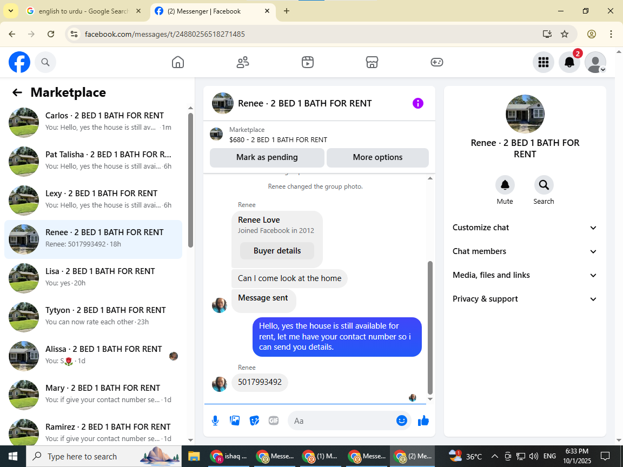Open Chrome three-dot menu

click(x=611, y=34)
